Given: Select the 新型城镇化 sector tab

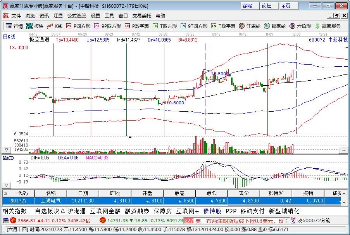Looking at the screenshot, I should coord(284,211).
